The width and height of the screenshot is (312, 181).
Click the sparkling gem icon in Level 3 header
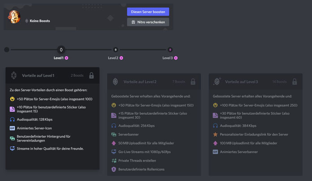tap(217, 82)
